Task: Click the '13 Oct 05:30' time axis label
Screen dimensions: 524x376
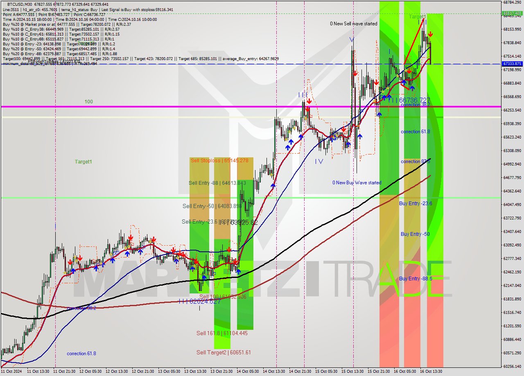Action: click(x=169, y=372)
